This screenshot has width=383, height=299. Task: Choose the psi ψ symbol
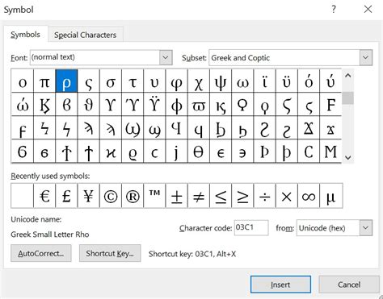221,81
